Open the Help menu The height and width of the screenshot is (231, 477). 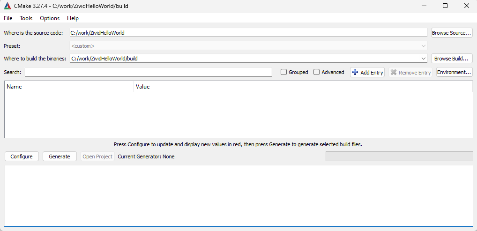[73, 18]
